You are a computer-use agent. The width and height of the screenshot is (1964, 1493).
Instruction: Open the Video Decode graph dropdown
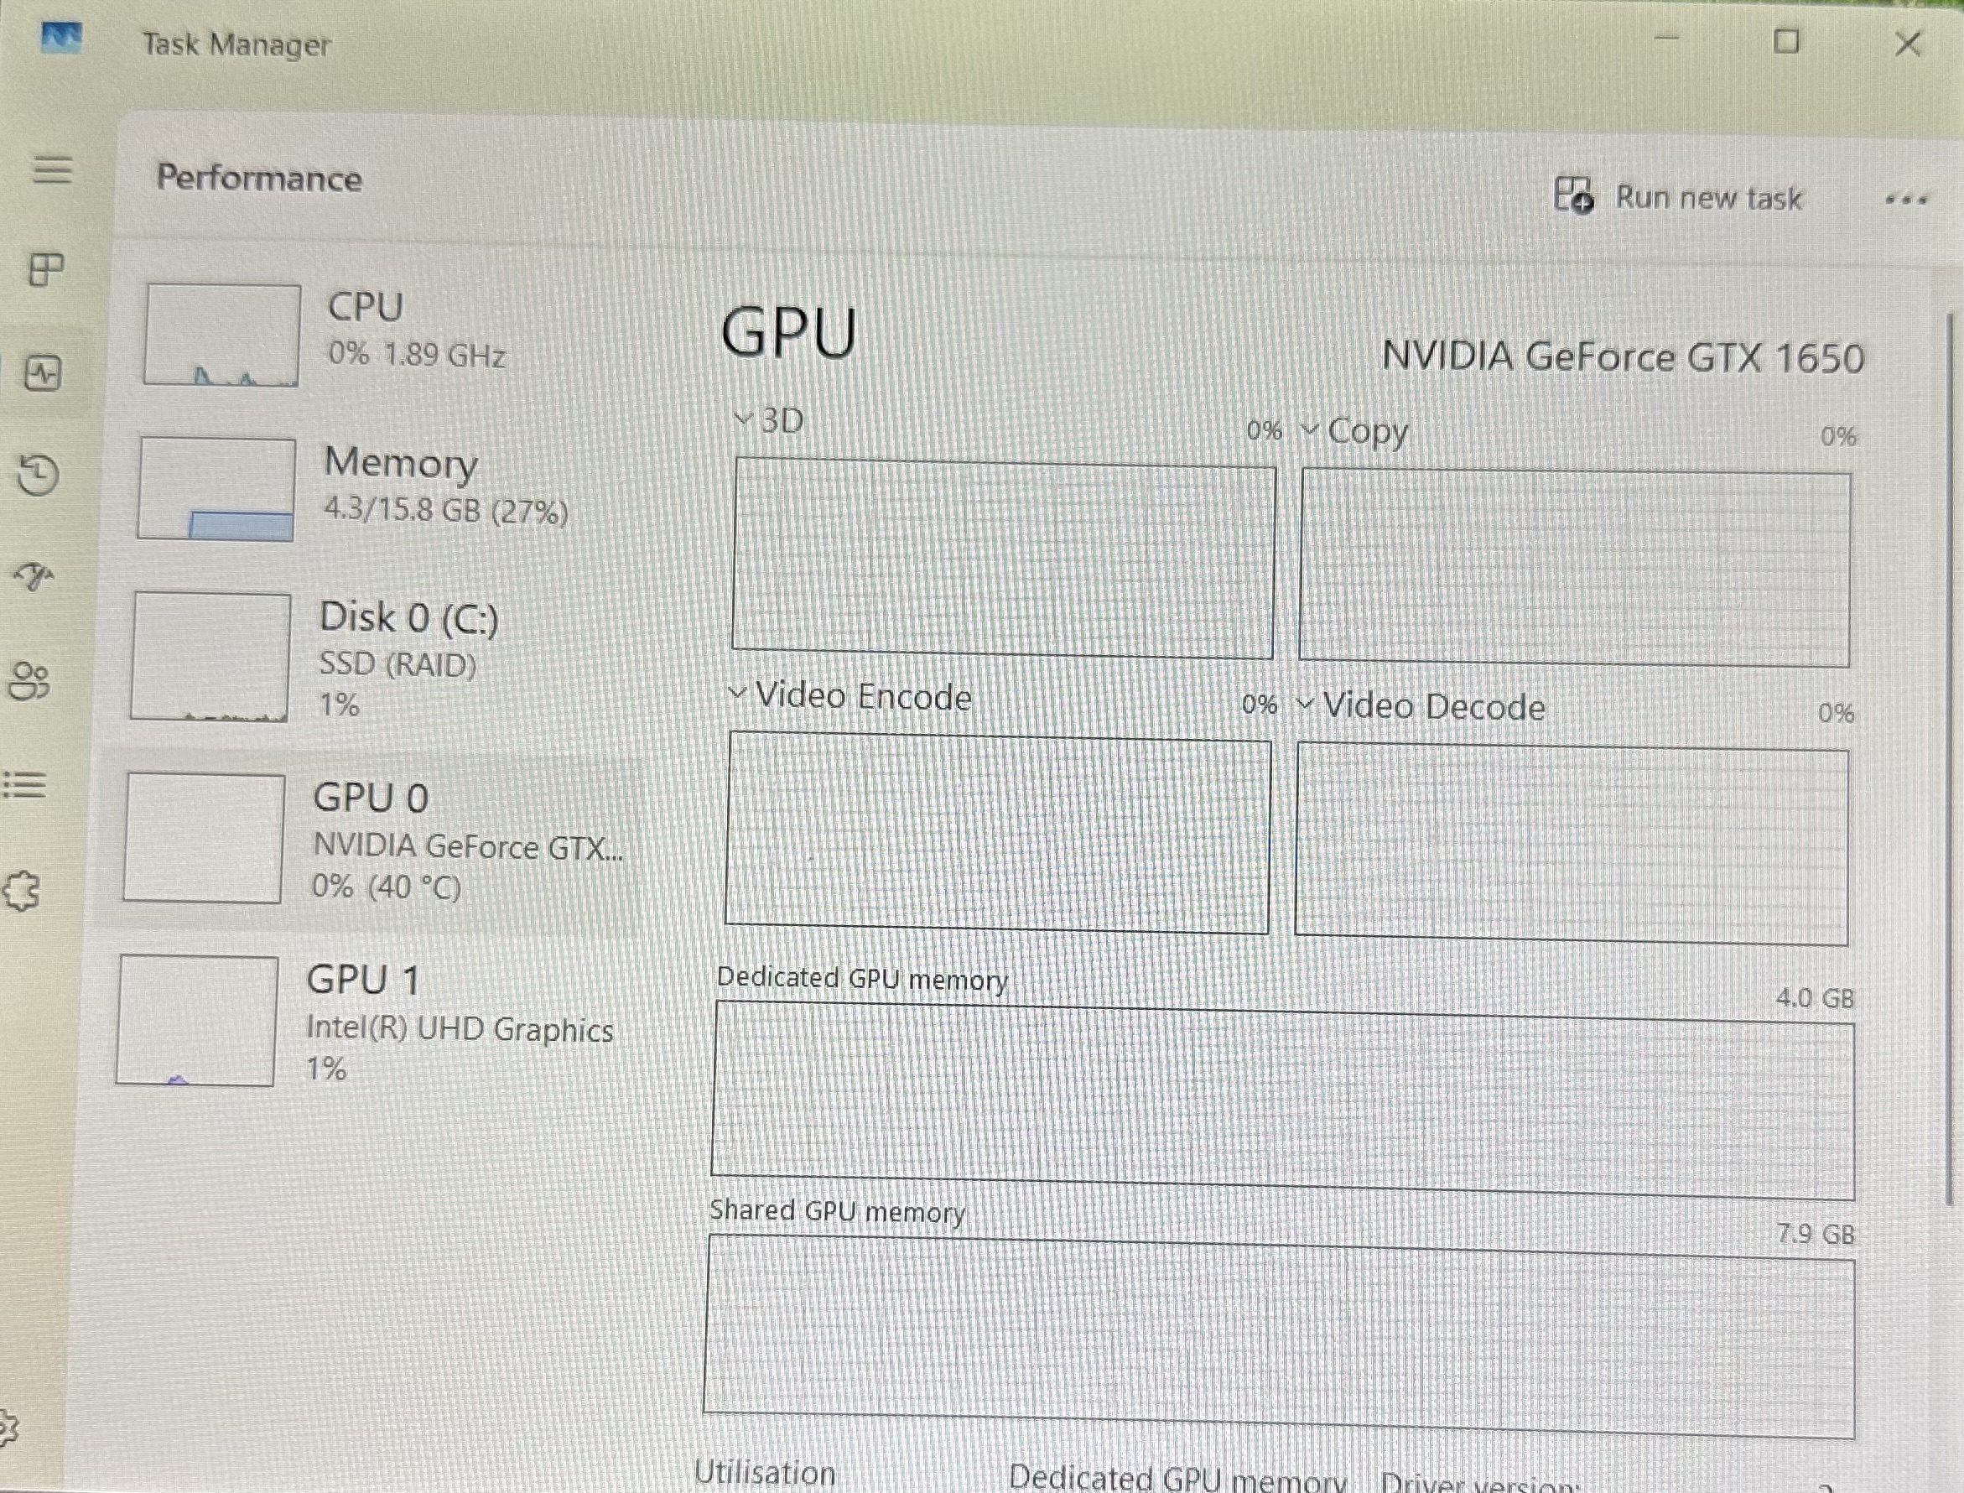1421,706
